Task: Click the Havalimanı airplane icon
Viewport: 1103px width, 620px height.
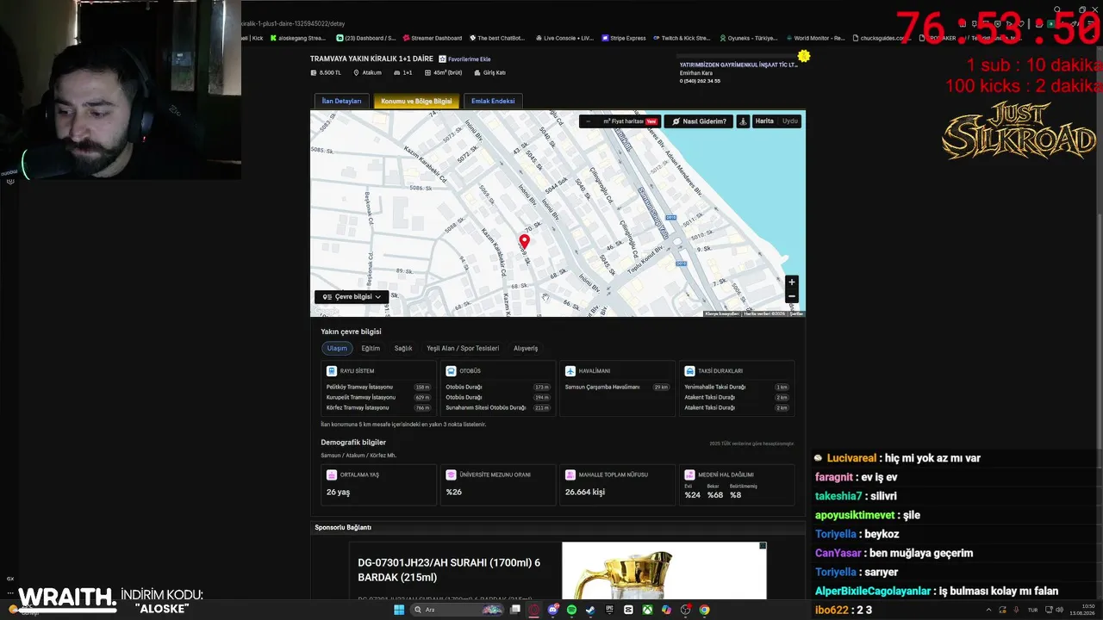Action: pyautogui.click(x=570, y=371)
